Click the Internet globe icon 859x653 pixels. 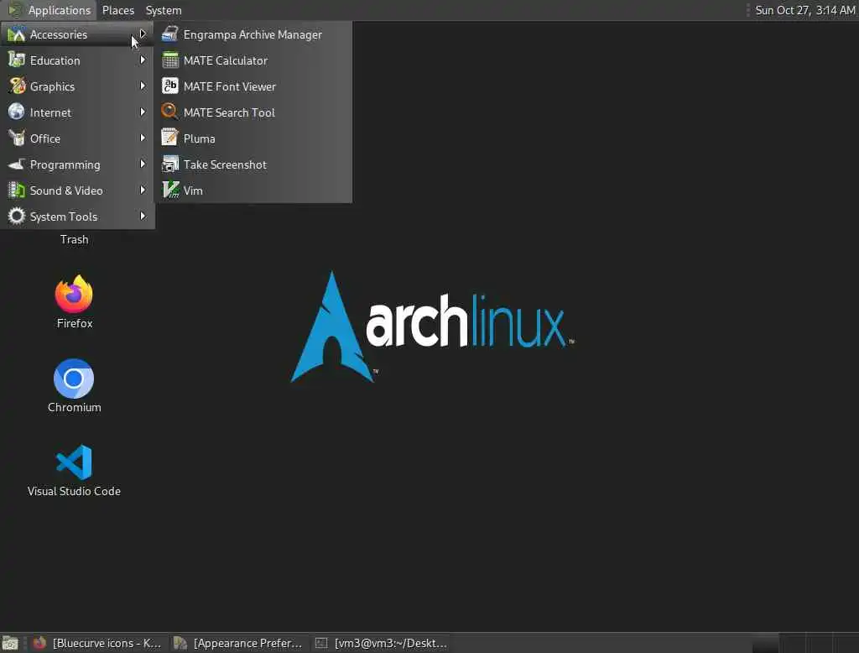[x=17, y=112]
